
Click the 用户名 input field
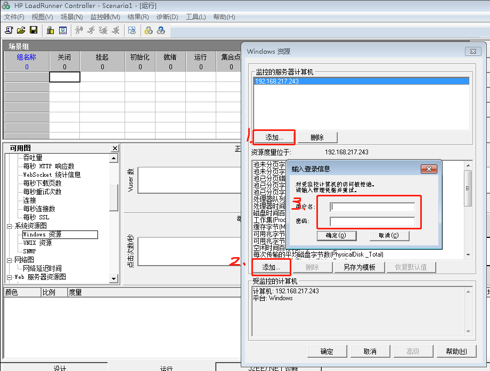click(x=372, y=207)
